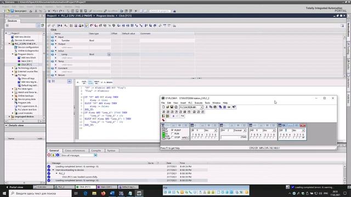
Task: Click the open file icon in PLCSIM toolbar
Action: [167, 107]
